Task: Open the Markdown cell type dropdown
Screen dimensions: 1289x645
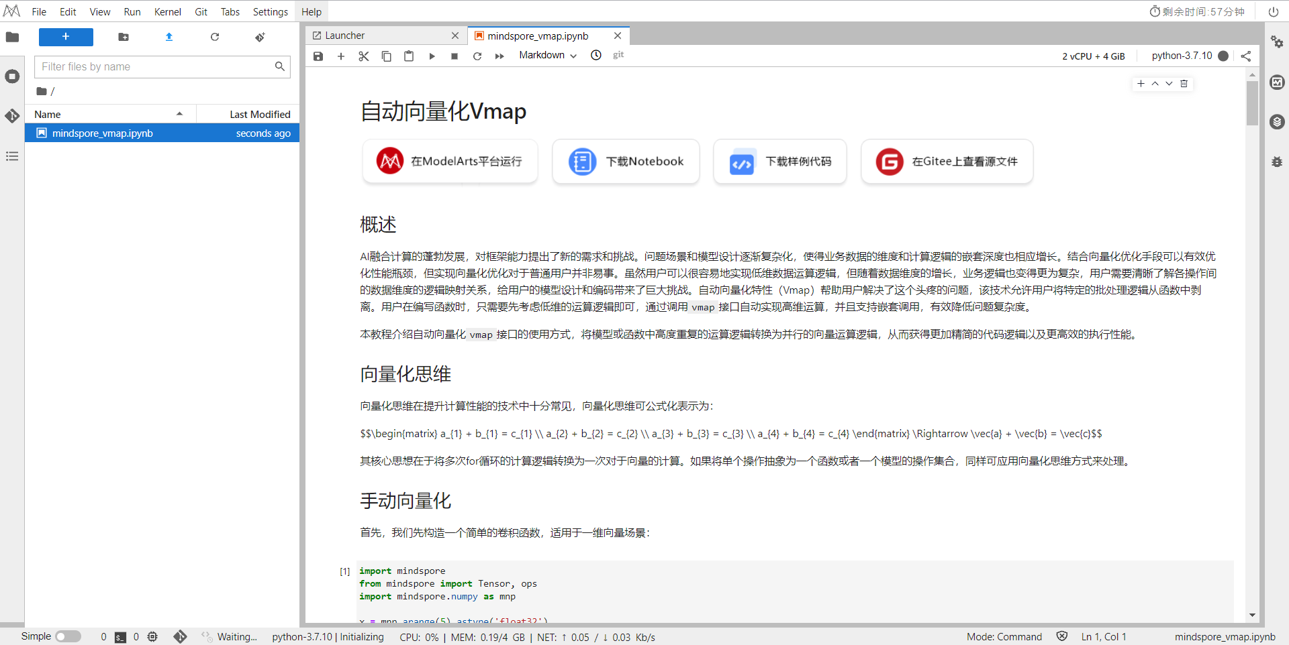Action: 547,56
